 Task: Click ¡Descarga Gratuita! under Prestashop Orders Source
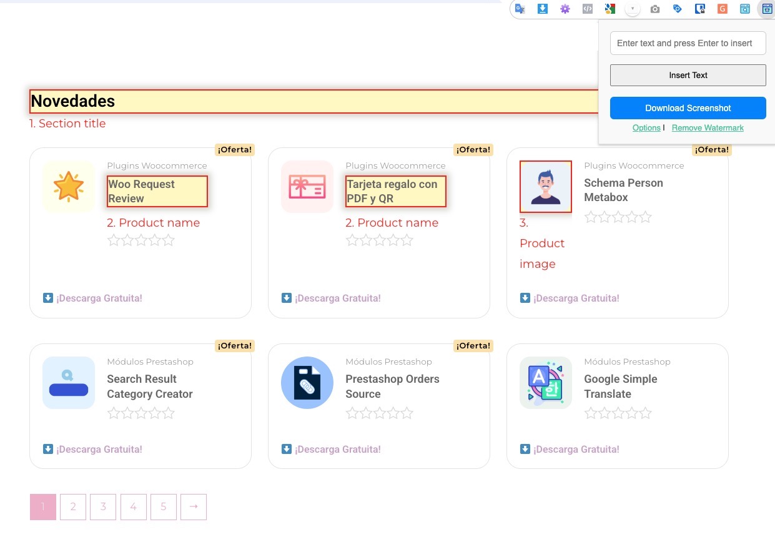(x=338, y=450)
